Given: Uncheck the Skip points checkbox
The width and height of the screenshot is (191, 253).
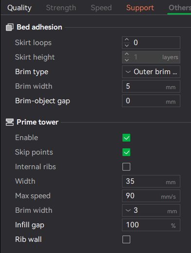Looking at the screenshot, I should [x=126, y=152].
